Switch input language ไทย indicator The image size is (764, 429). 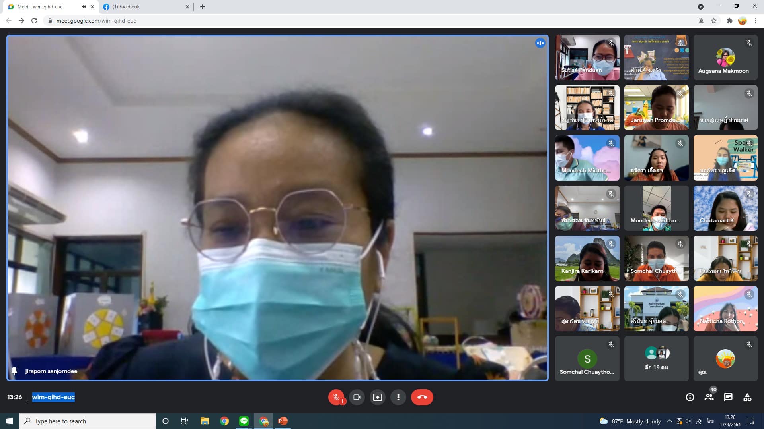click(710, 421)
